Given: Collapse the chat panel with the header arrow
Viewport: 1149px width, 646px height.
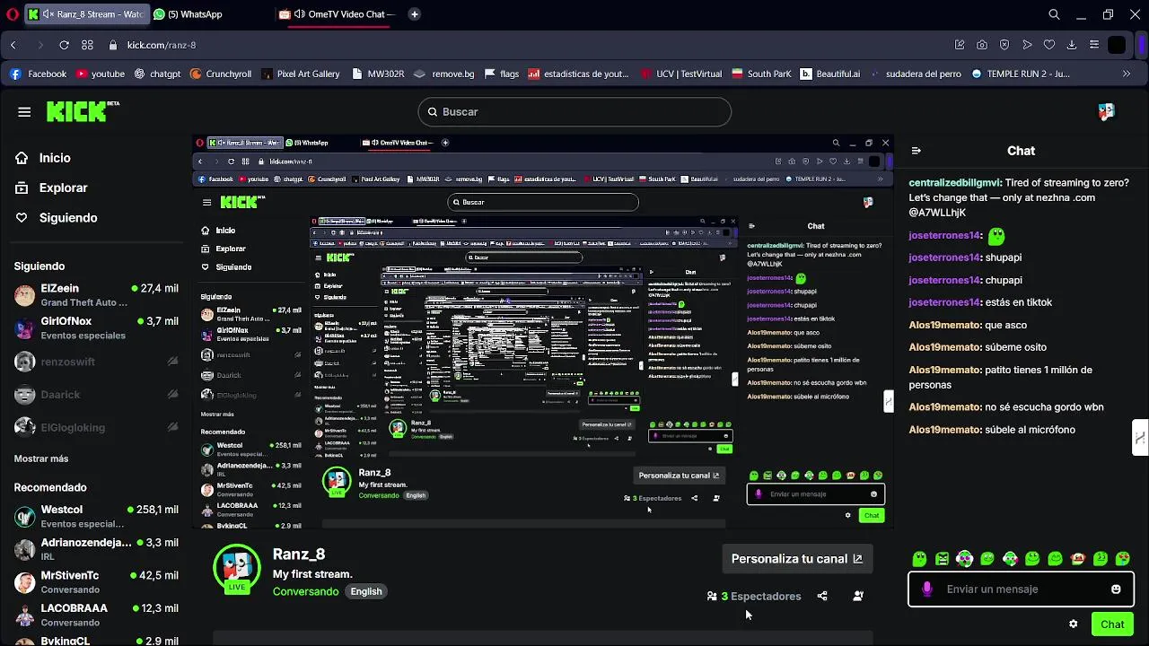Looking at the screenshot, I should pyautogui.click(x=916, y=151).
